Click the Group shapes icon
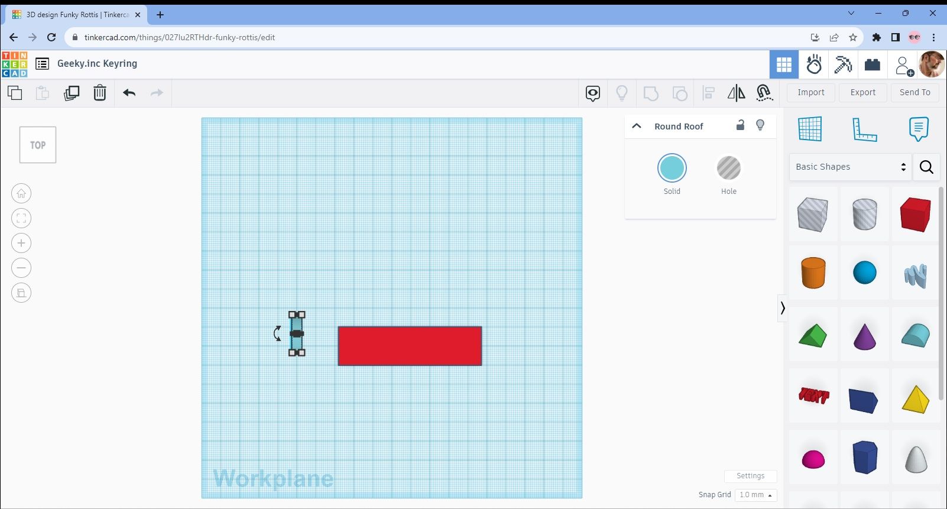Image resolution: width=947 pixels, height=509 pixels. coord(651,93)
